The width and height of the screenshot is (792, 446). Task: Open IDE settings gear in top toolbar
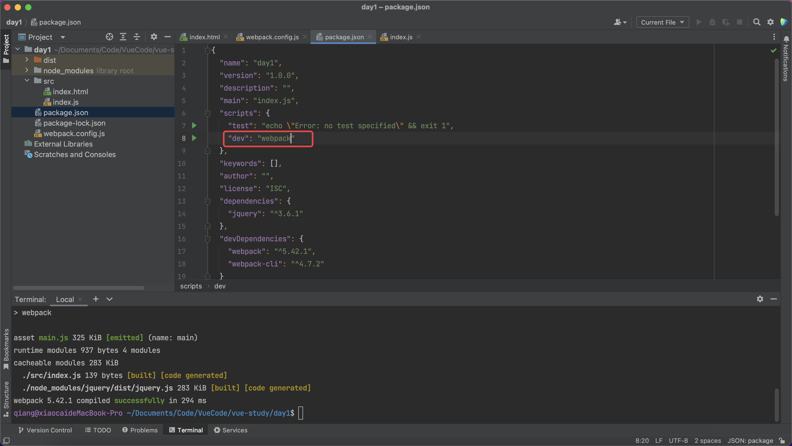coord(770,22)
